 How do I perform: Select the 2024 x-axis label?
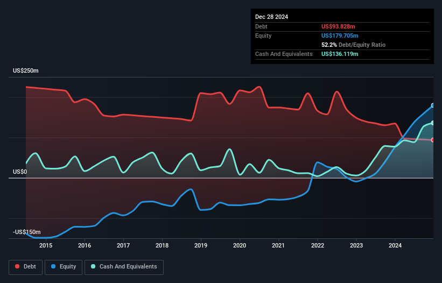tap(395, 245)
